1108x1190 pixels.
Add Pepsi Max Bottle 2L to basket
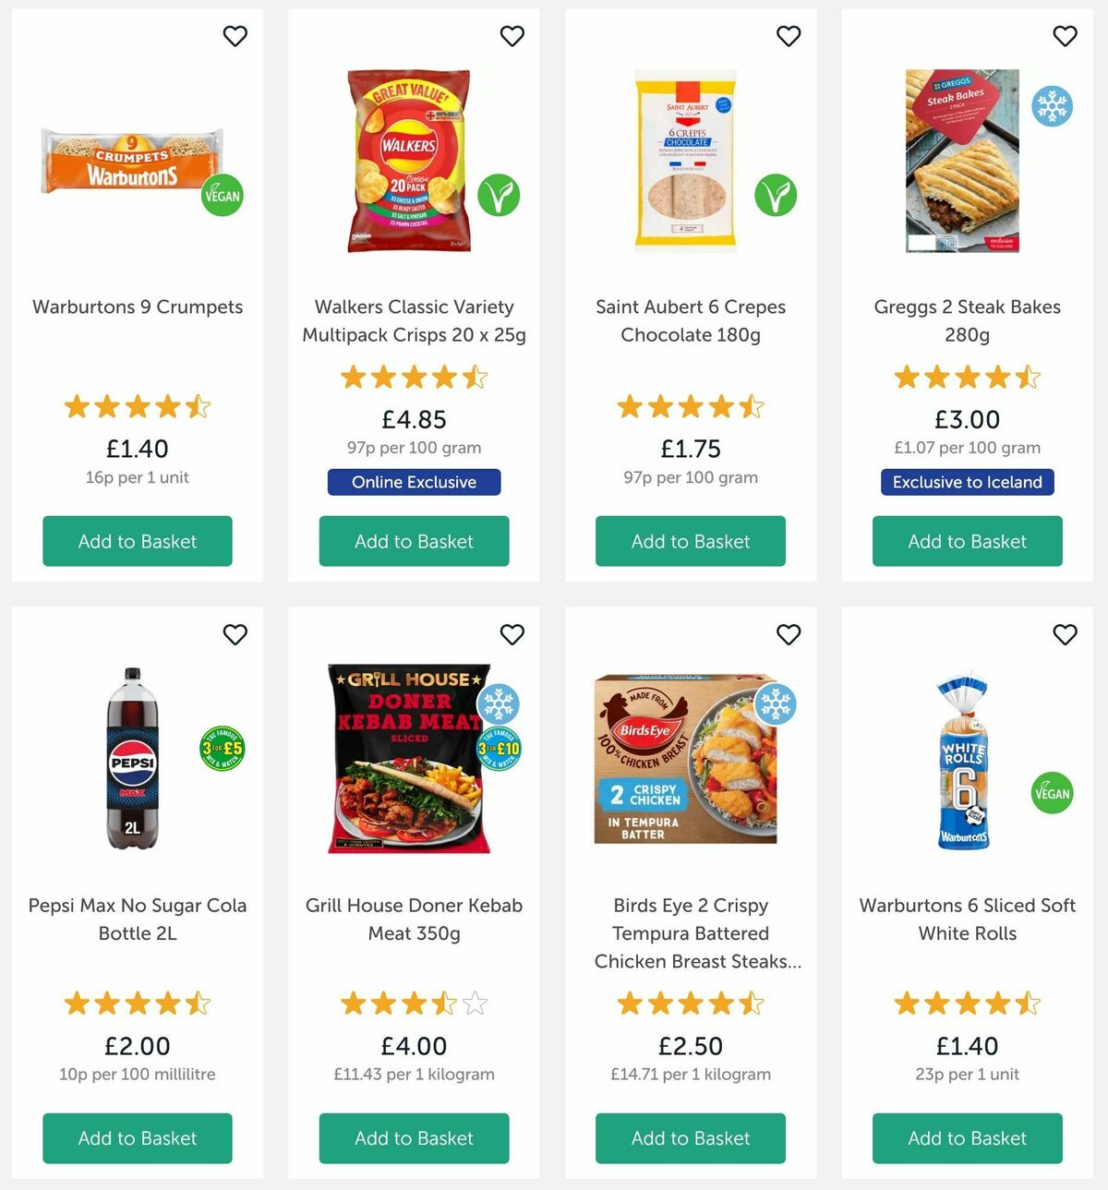(137, 1138)
